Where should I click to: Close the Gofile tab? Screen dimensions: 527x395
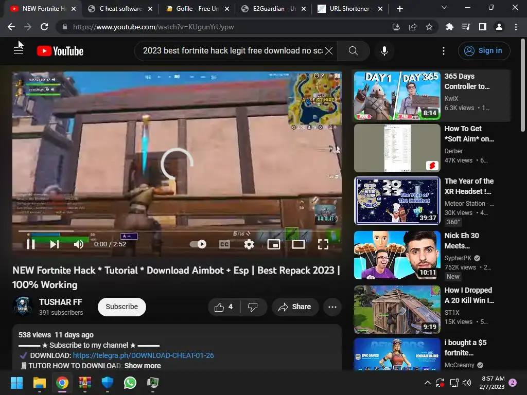coord(227,9)
